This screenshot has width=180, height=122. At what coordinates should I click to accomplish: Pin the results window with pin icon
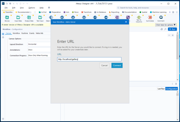pyautogui.click(x=176, y=84)
